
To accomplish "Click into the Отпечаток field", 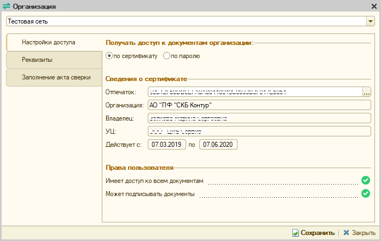I will pos(255,92).
